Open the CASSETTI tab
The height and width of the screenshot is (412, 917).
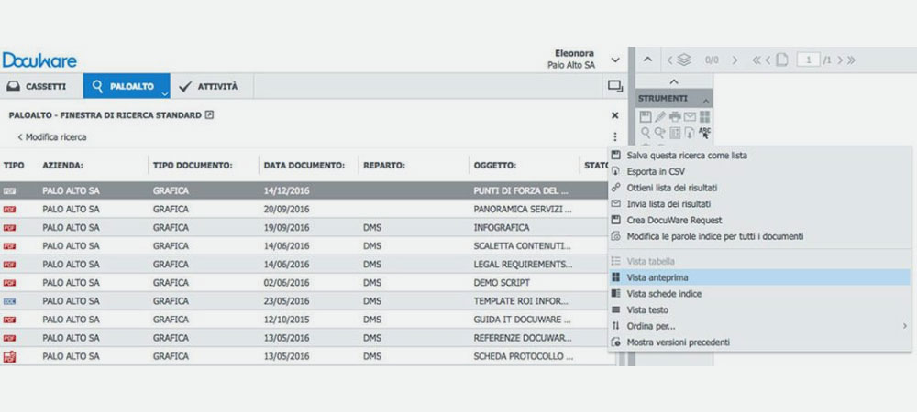pos(37,86)
